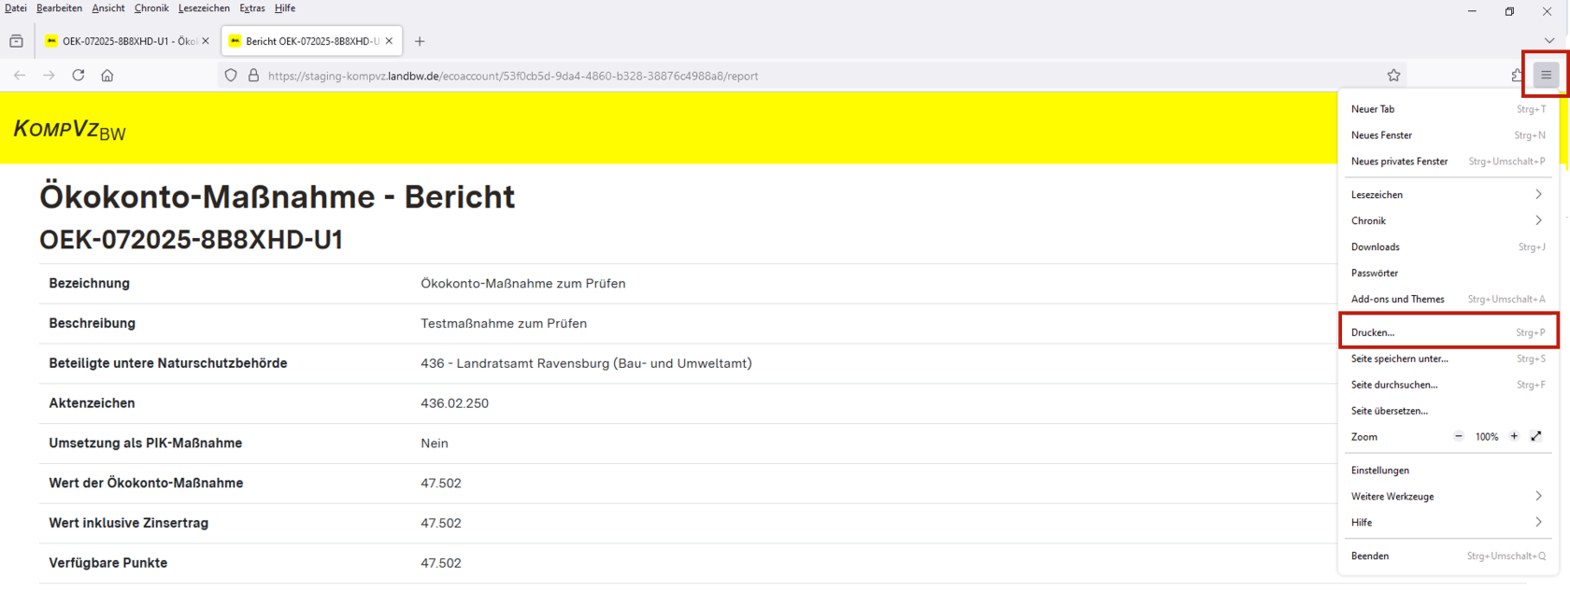This screenshot has width=1570, height=591.
Task: Reload the page with refresh icon
Action: coord(78,76)
